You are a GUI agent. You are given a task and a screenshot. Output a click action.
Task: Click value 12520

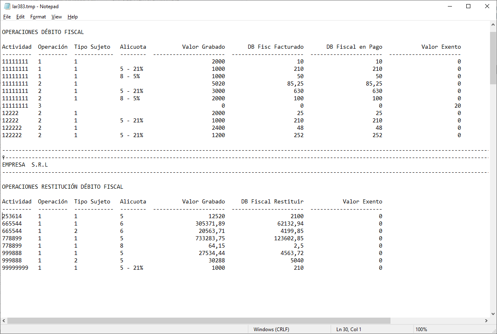coord(217,216)
